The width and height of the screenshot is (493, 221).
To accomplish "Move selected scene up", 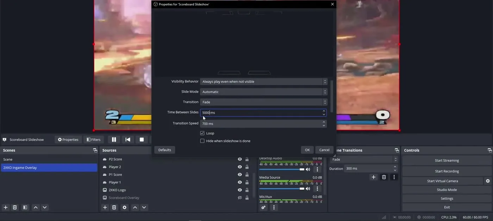I will tap(36, 208).
